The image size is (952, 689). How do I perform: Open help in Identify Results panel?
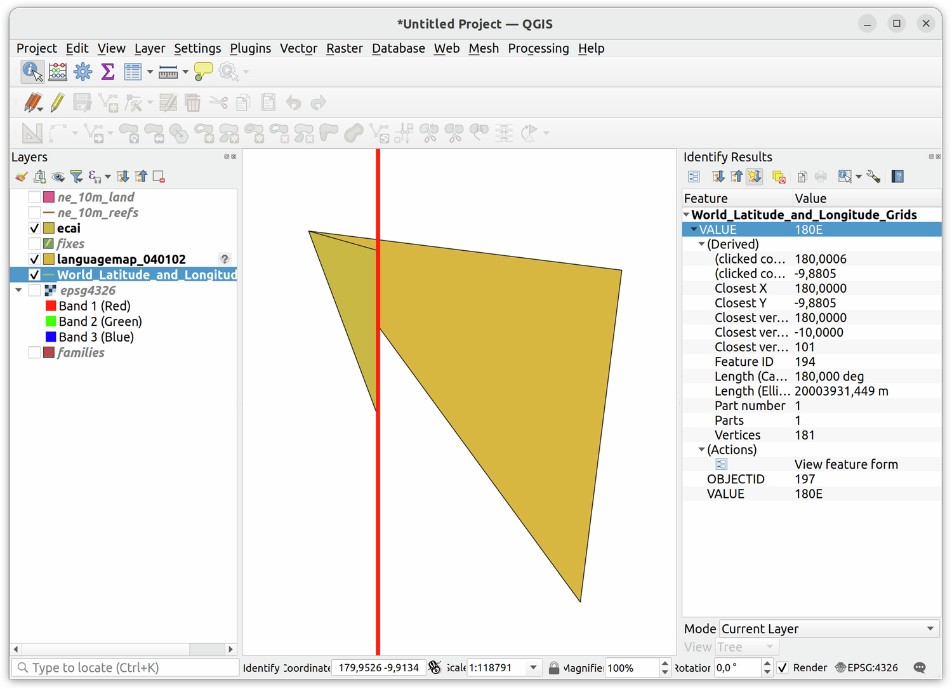[897, 177]
